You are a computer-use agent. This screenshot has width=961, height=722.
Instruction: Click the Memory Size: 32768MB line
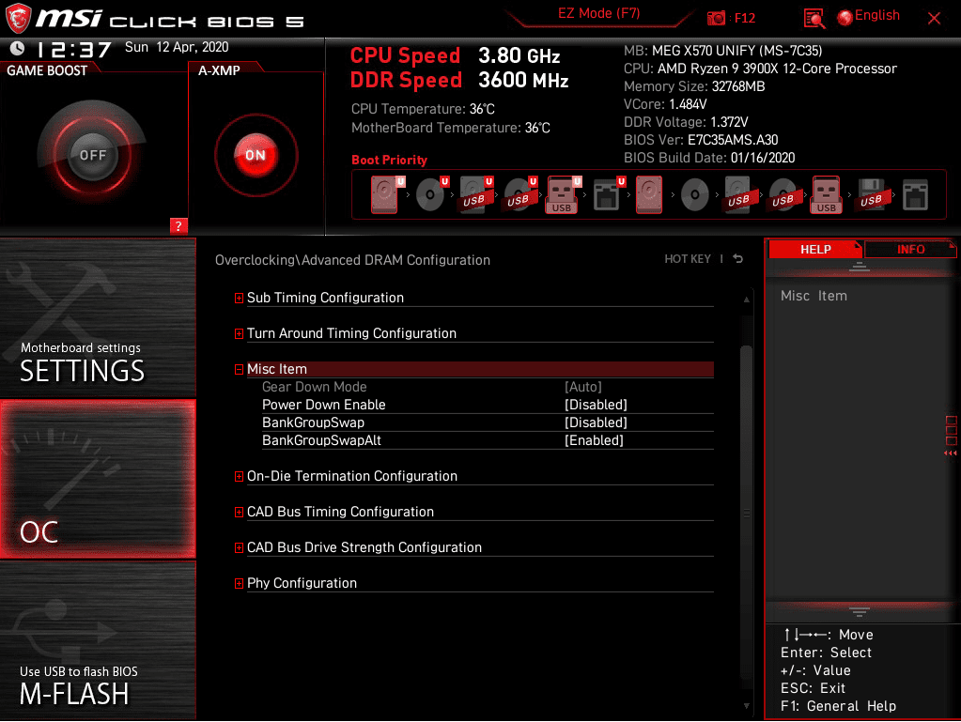pyautogui.click(x=694, y=86)
